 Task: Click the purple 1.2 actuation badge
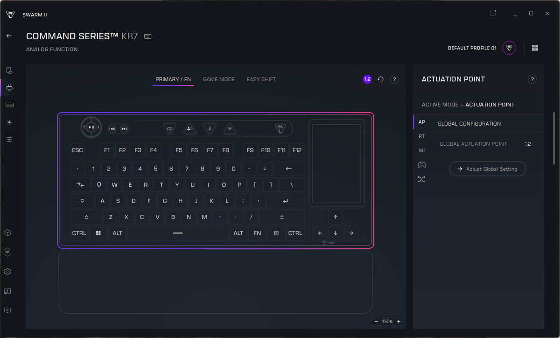[x=367, y=79]
